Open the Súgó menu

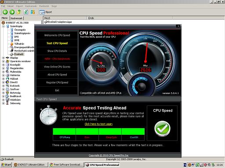point(54,6)
